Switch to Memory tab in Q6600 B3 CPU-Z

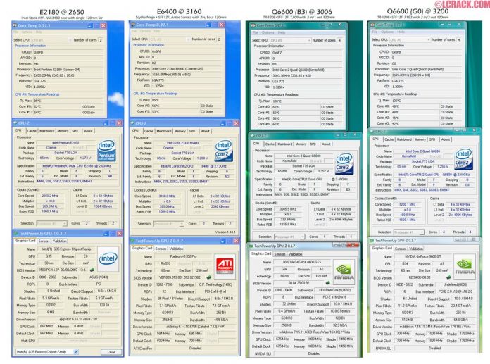[301, 144]
